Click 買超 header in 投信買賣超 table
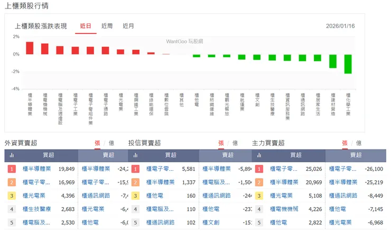This screenshot has height=231, width=391. point(171,155)
